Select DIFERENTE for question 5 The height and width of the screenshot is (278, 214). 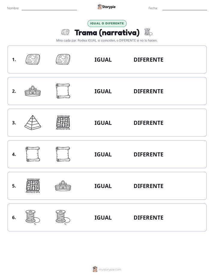(x=148, y=186)
